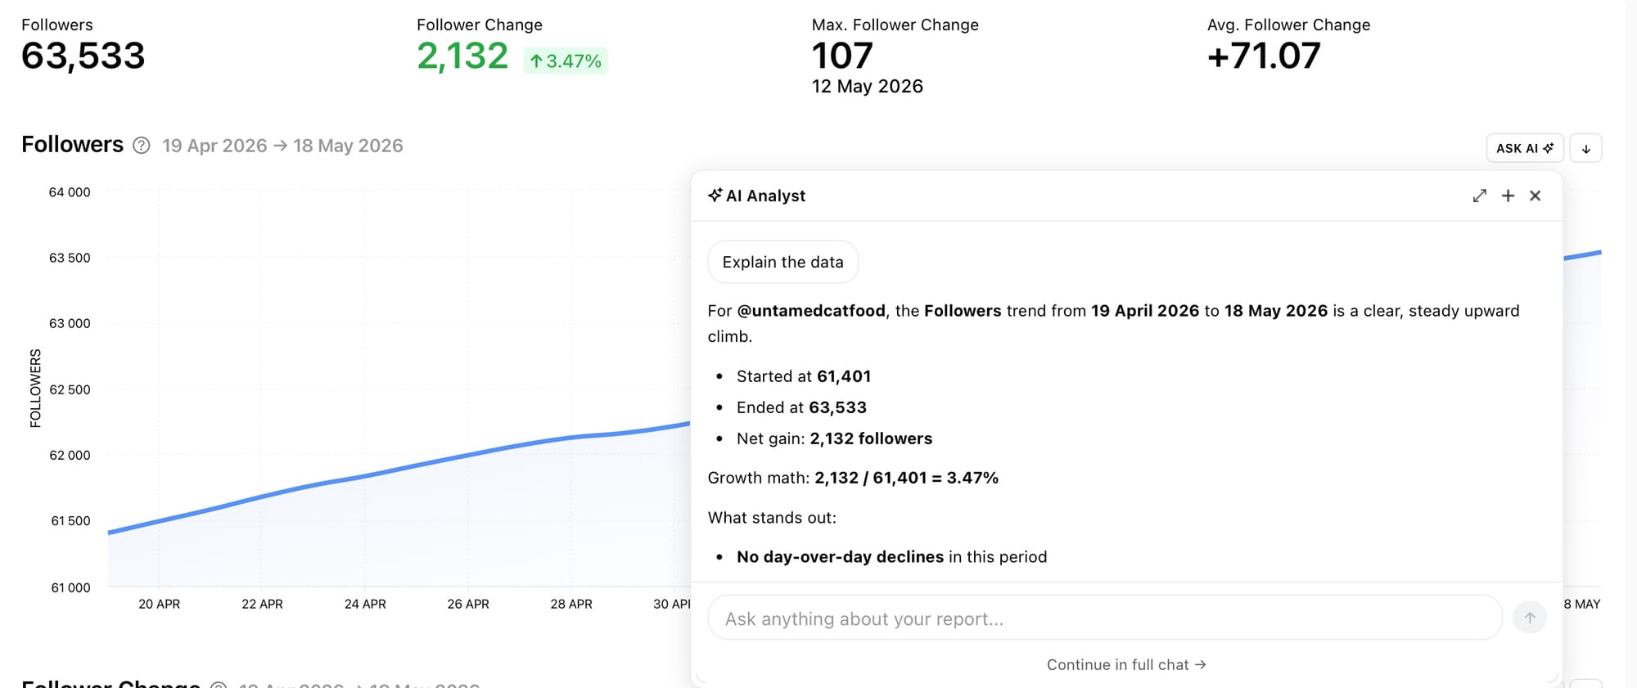1637x688 pixels.
Task: Click '64 000' y-axis label
Action: click(70, 192)
